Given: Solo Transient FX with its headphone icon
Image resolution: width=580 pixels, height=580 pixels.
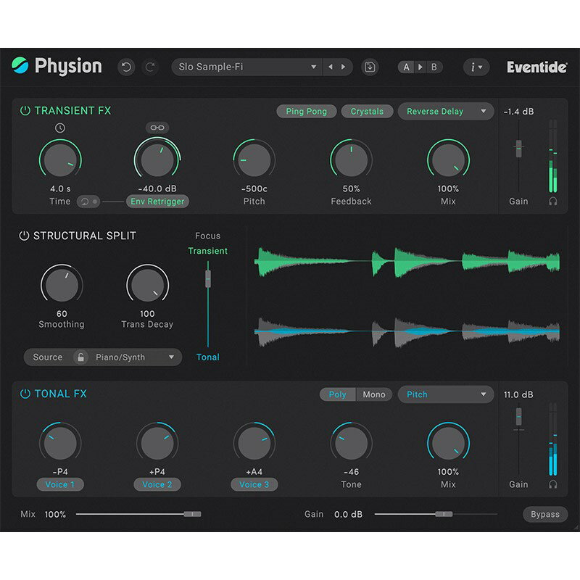Looking at the screenshot, I should tap(553, 202).
